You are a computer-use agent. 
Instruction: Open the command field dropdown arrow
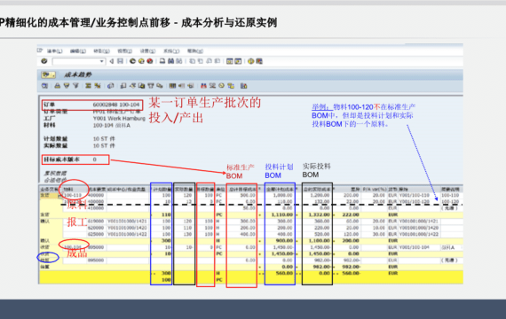102,61
